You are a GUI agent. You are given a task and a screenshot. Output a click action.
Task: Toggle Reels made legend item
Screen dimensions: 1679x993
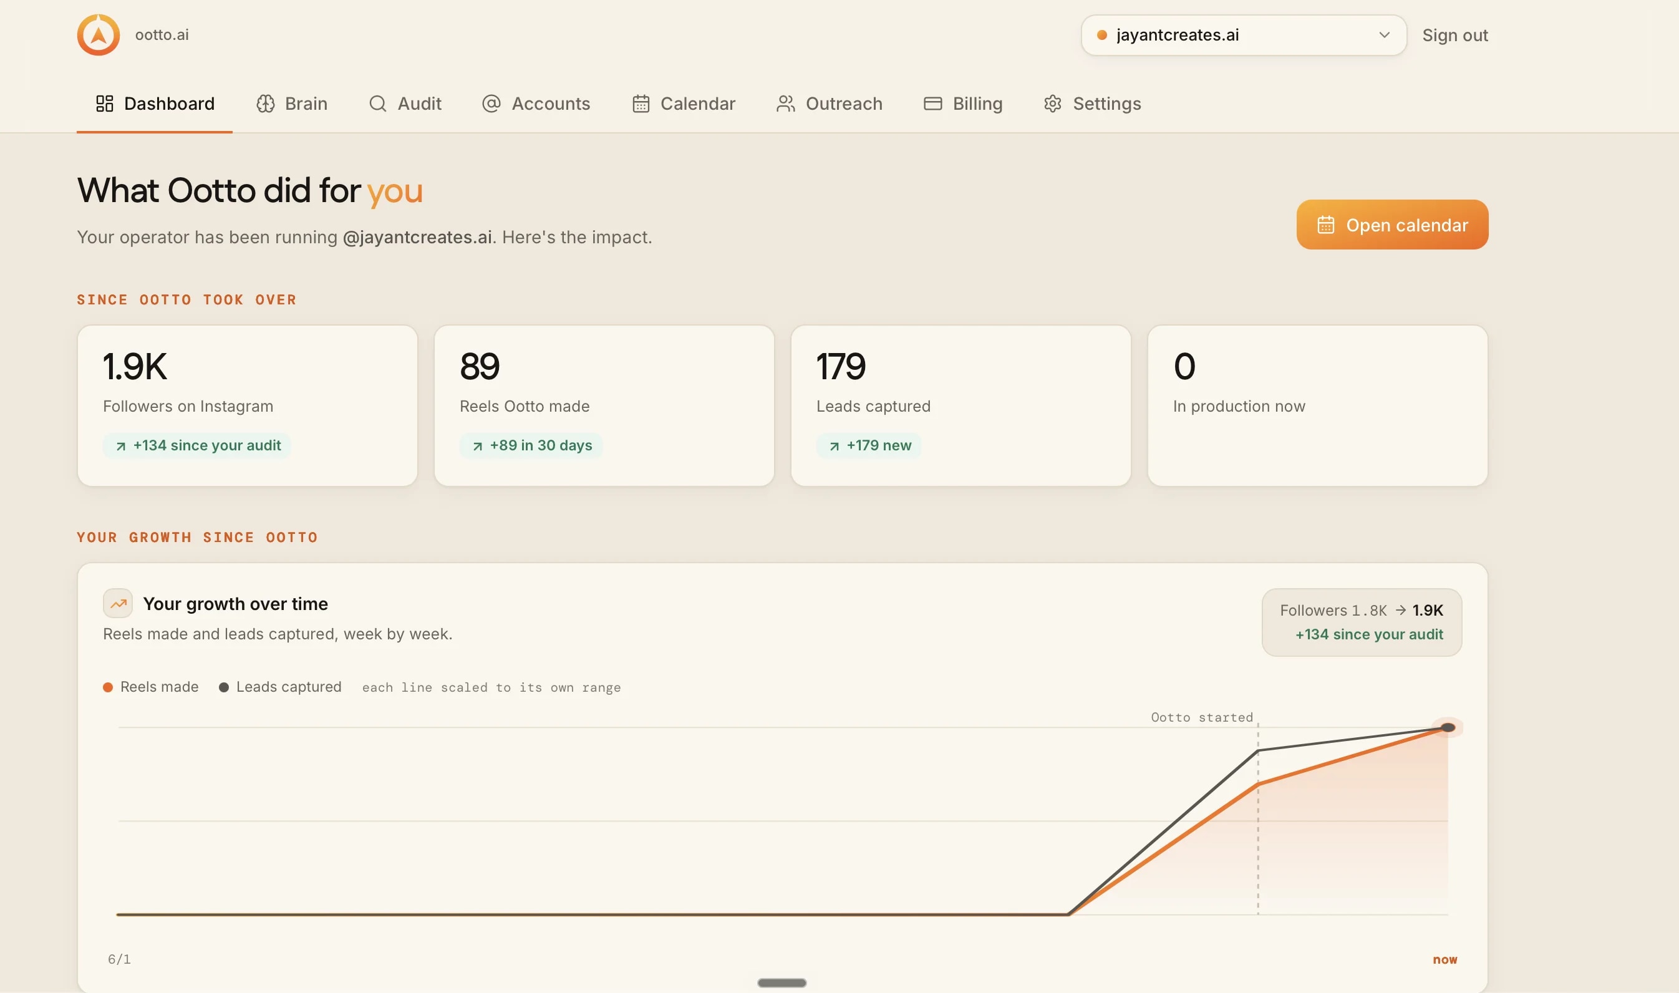pyautogui.click(x=151, y=687)
